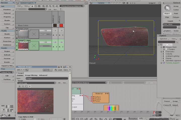This screenshot has width=181, height=120.
Task: Click the Texture Layer Editor panel resize icon
Action: click(x=86, y=3)
